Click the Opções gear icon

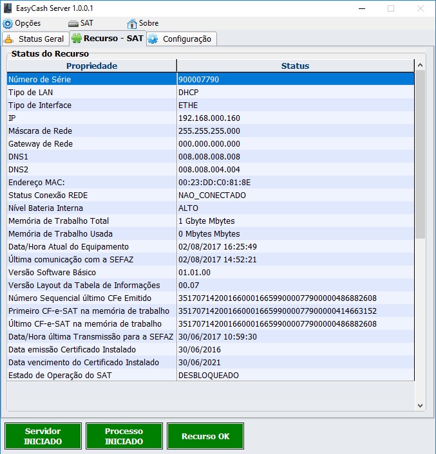(8, 23)
